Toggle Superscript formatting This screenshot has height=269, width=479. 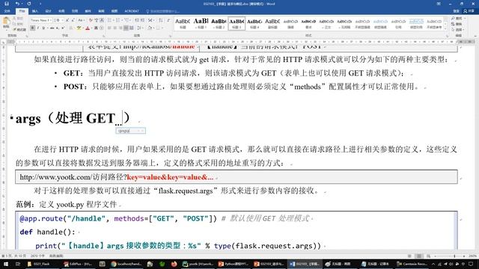[x=63, y=28]
